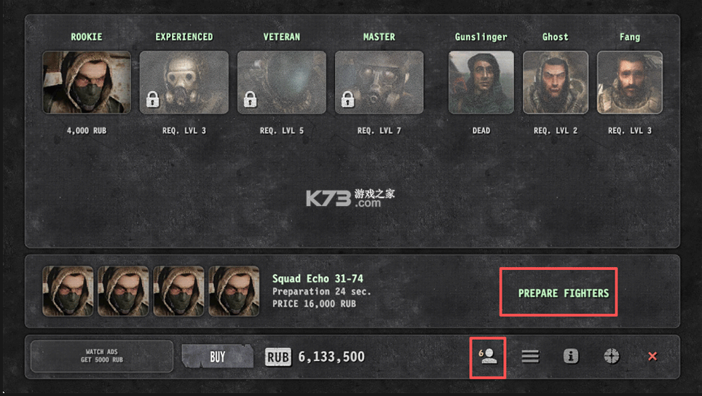Click the padlock on Master portrait

[x=348, y=99]
